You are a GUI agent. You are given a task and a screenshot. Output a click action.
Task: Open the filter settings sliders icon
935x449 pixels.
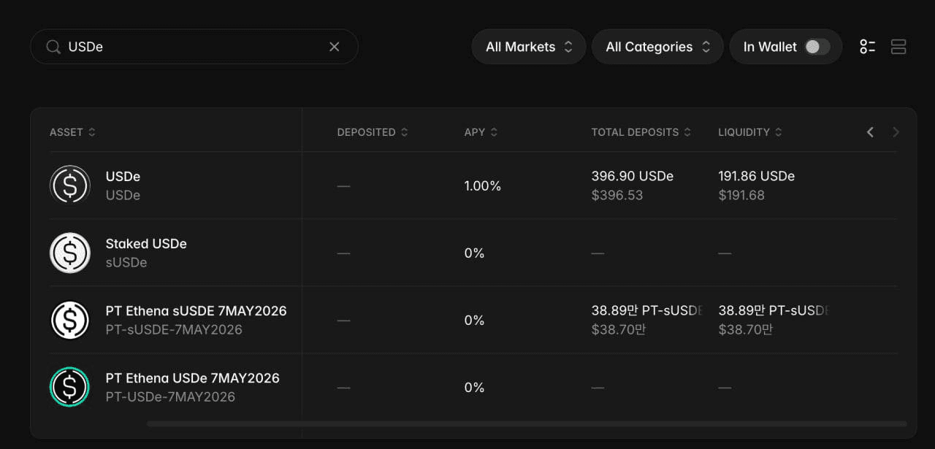868,46
